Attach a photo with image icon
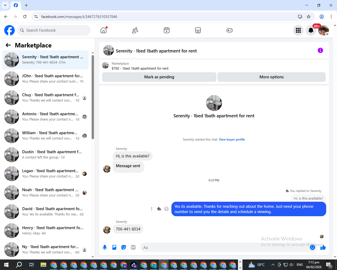 [x=114, y=247]
